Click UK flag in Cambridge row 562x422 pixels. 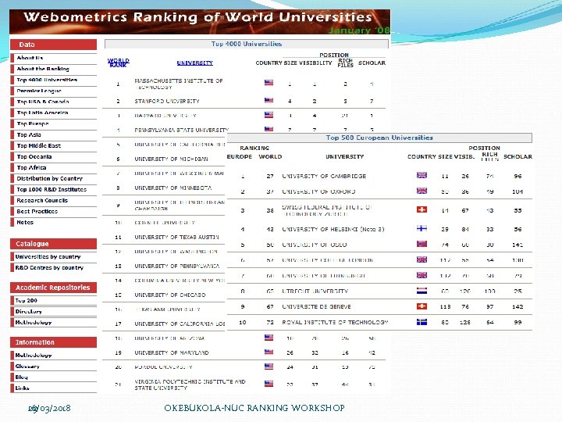(x=421, y=175)
